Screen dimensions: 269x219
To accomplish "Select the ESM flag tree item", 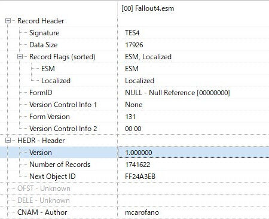I will (x=48, y=69).
